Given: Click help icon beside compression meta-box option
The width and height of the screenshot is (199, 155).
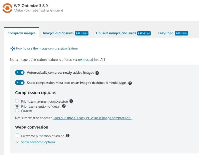Looking at the screenshot, I should 130,83.
